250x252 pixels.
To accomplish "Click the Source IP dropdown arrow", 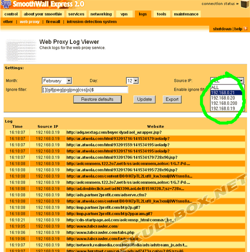I will [x=241, y=81].
